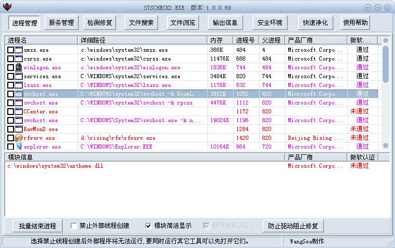Tick the checkbox for CCenter.exe
Viewport: 395px width, 248px height.
click(10, 111)
